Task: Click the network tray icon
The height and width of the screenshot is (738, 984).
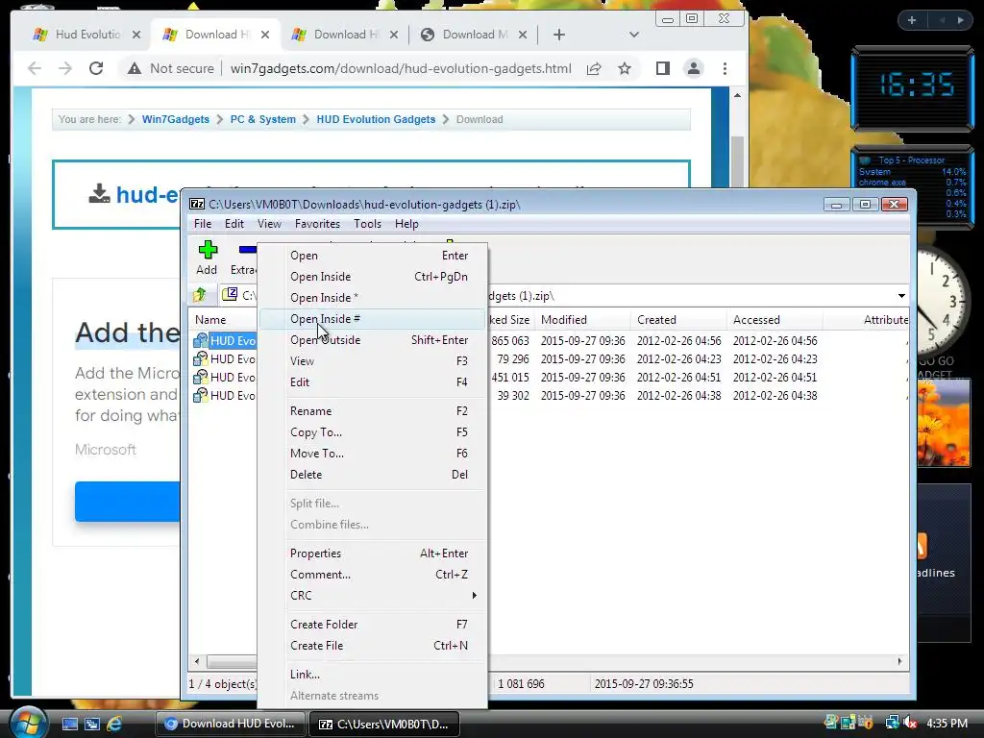Action: pos(891,723)
